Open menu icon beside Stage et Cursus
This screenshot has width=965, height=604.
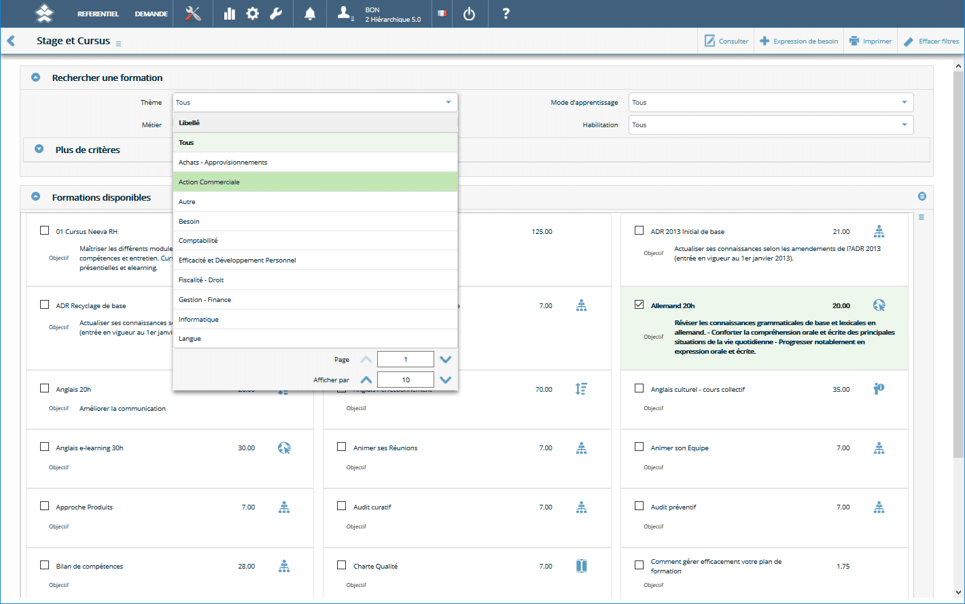pyautogui.click(x=118, y=44)
